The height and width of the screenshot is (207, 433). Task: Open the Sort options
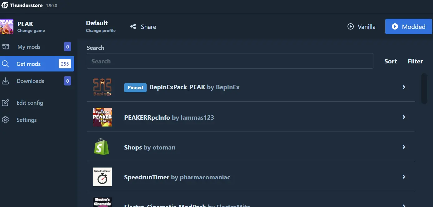click(x=391, y=61)
